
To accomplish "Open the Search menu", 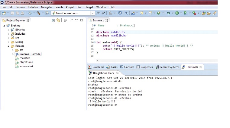I will [x=59, y=7].
